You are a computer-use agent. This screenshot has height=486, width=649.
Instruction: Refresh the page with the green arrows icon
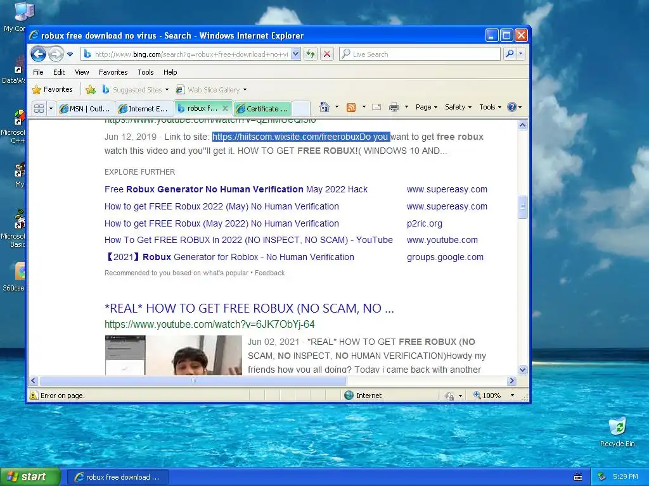point(311,54)
